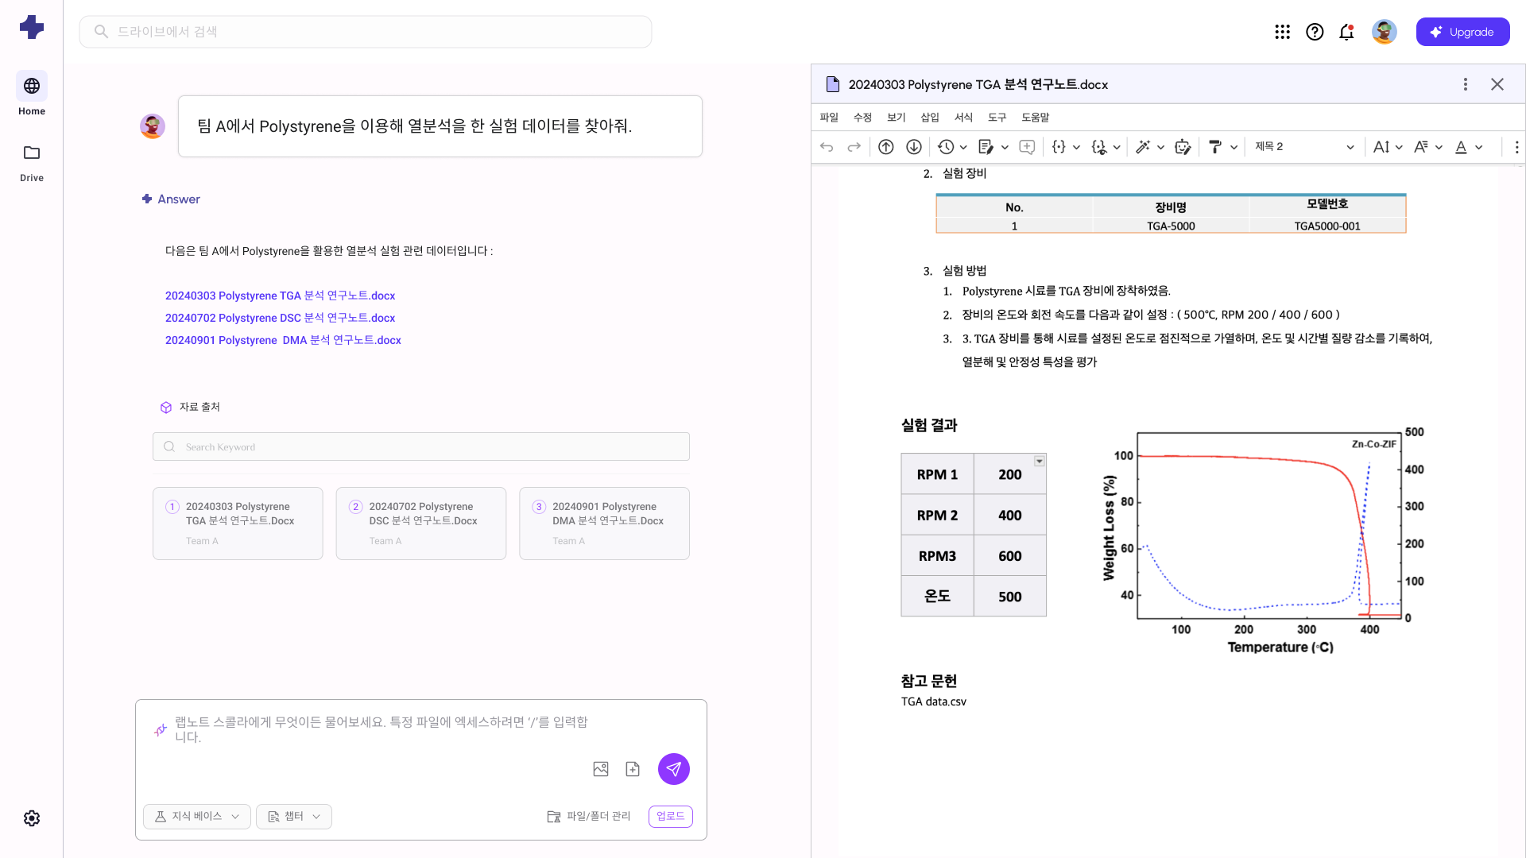The image size is (1526, 858).
Task: Click the undo arrow in the toolbar
Action: [x=827, y=147]
